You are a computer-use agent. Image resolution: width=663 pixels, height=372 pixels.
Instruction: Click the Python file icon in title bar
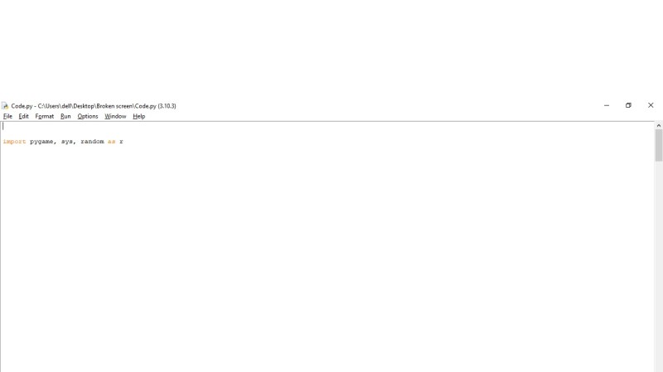coord(5,106)
